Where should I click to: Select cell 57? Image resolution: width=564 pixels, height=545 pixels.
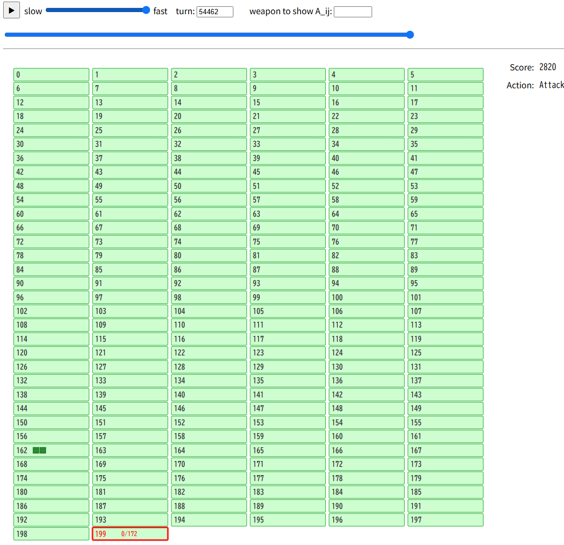pyautogui.click(x=288, y=200)
